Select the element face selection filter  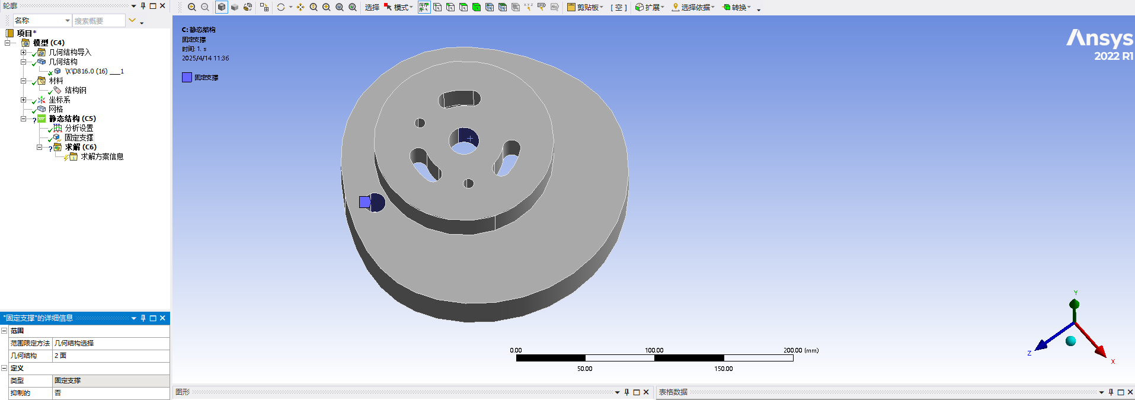tap(503, 7)
